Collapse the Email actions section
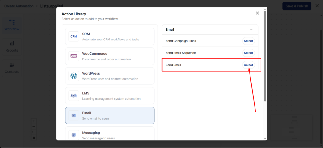This screenshot has width=323, height=148. tap(251, 30)
